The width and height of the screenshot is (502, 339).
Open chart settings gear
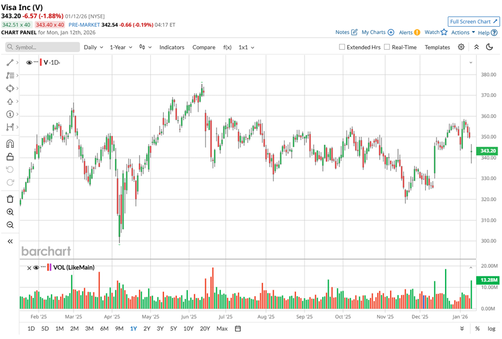pyautogui.click(x=461, y=47)
